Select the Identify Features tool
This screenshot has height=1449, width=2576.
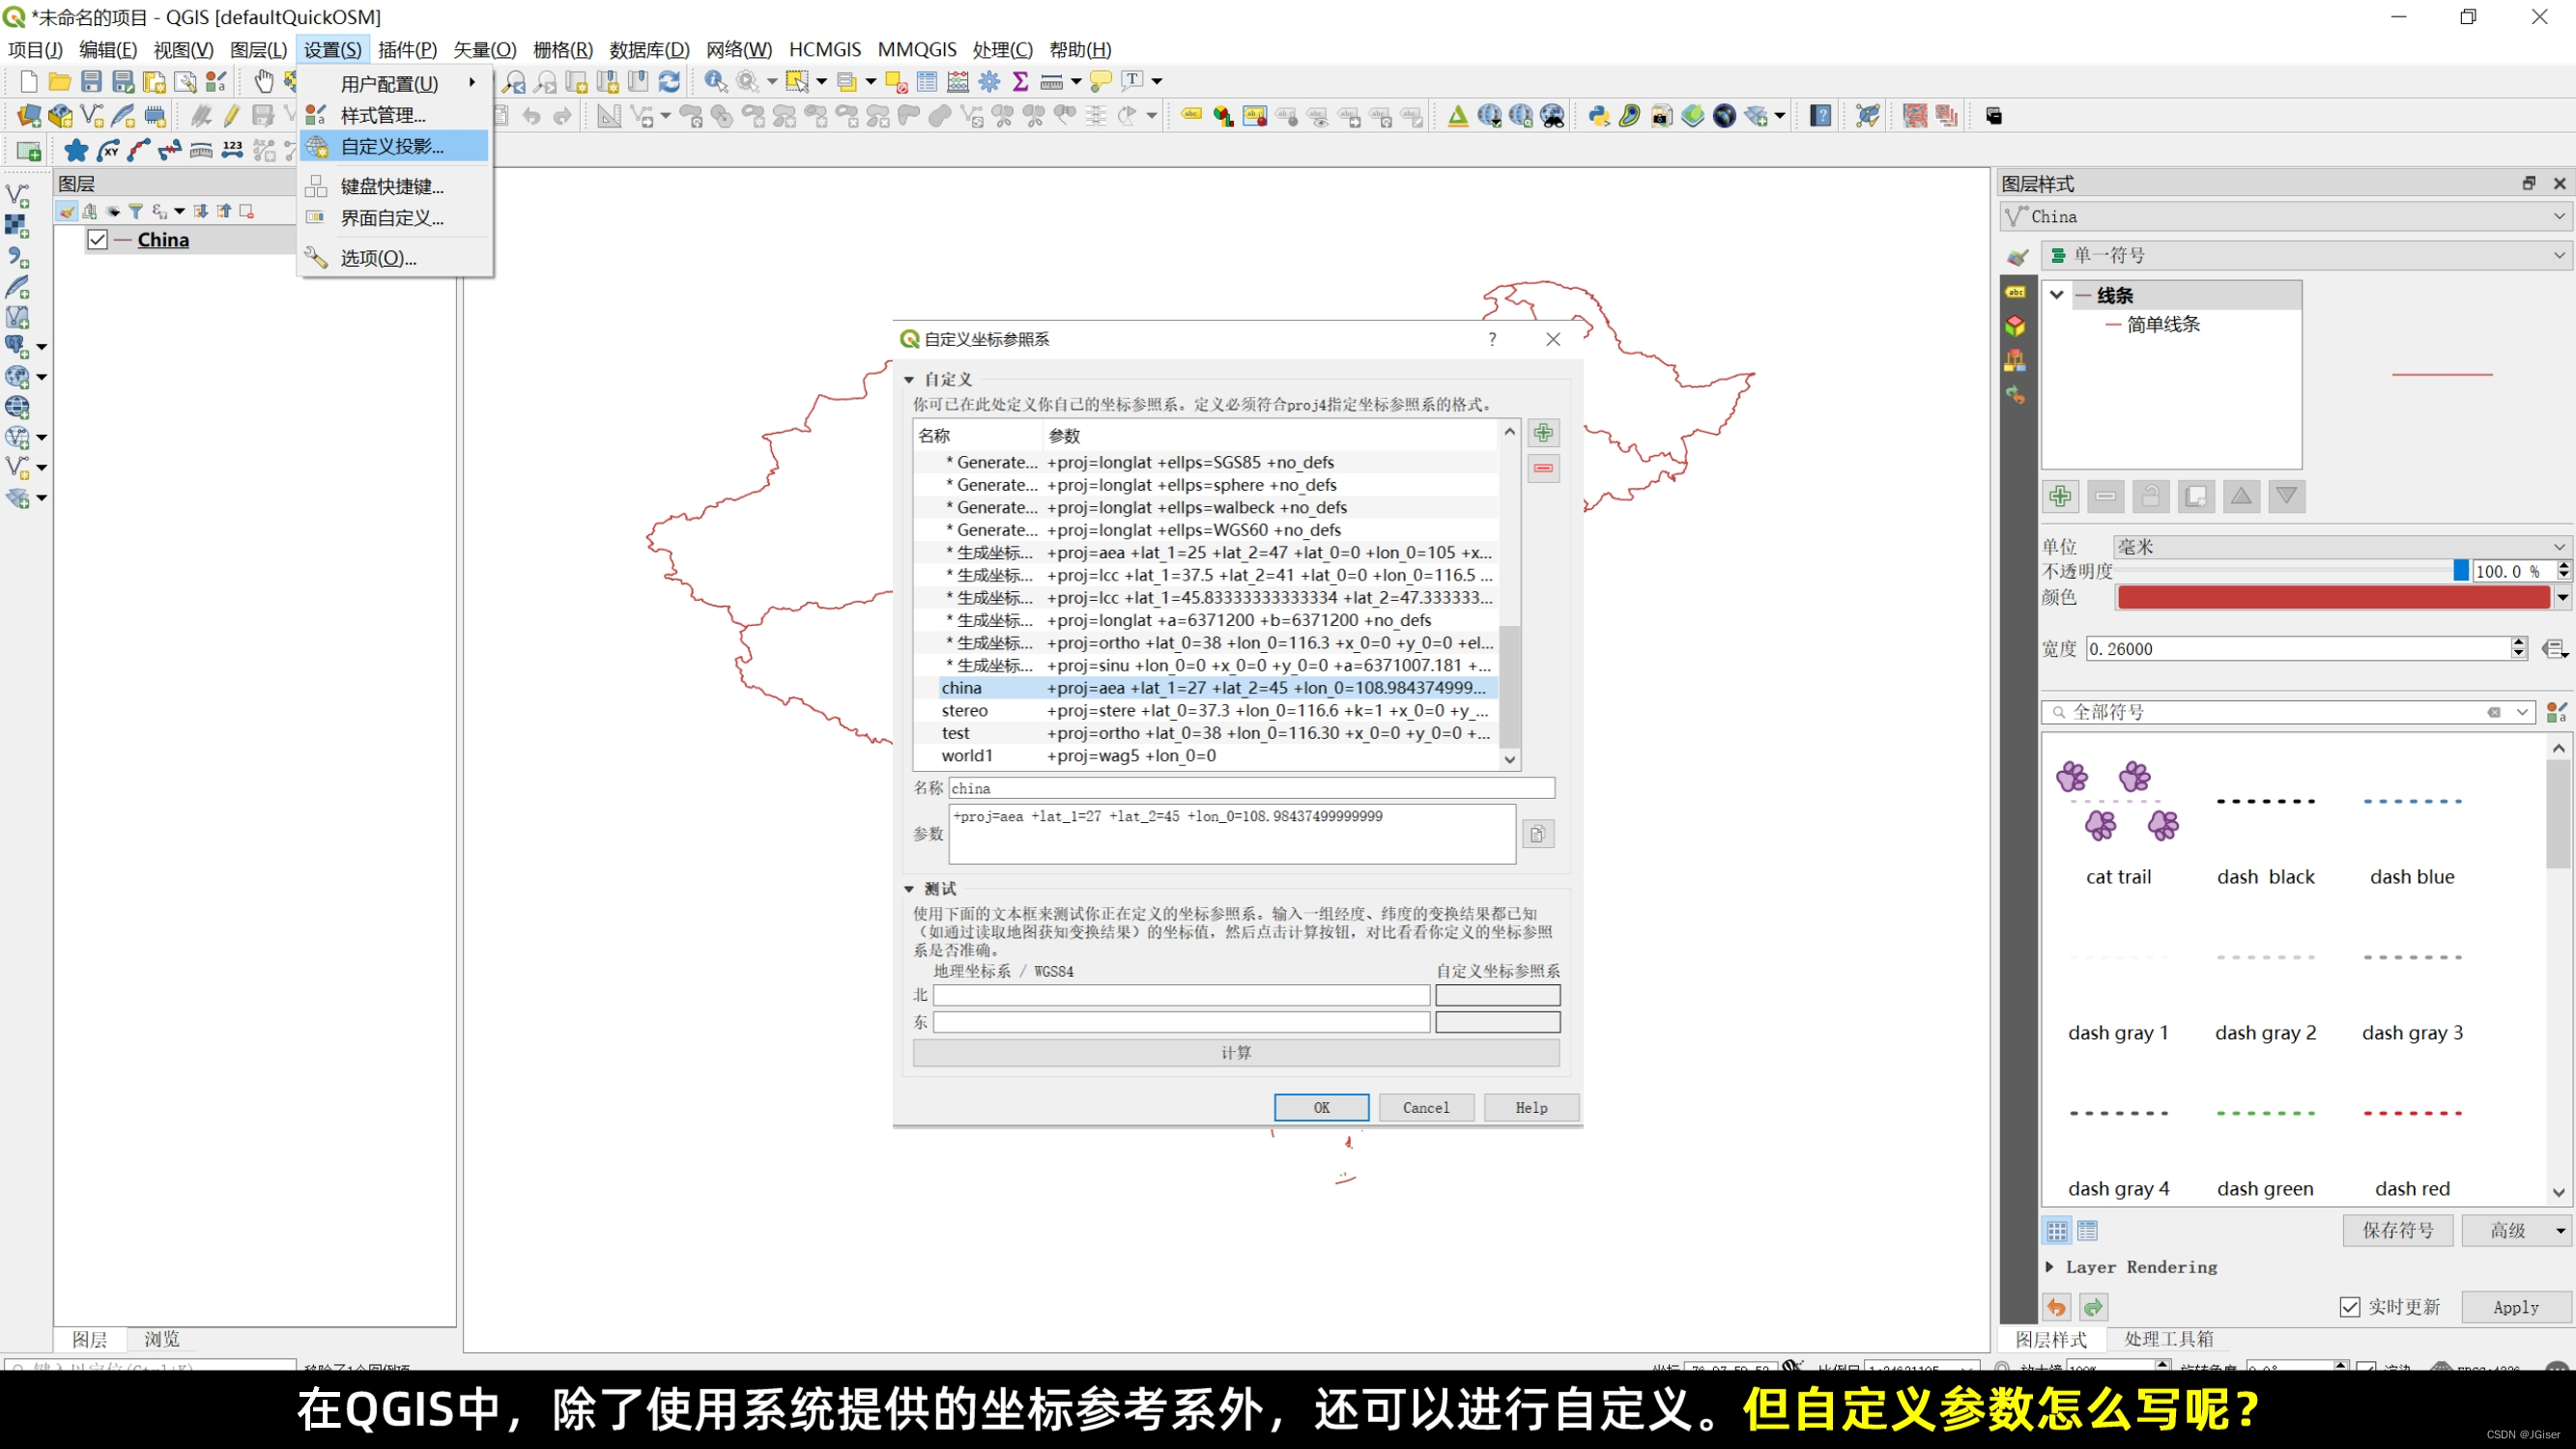pos(716,81)
